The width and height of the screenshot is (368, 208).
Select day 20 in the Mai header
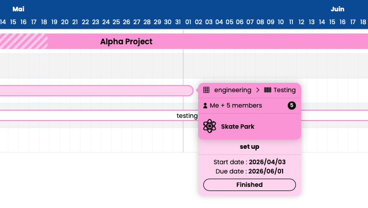click(x=64, y=22)
